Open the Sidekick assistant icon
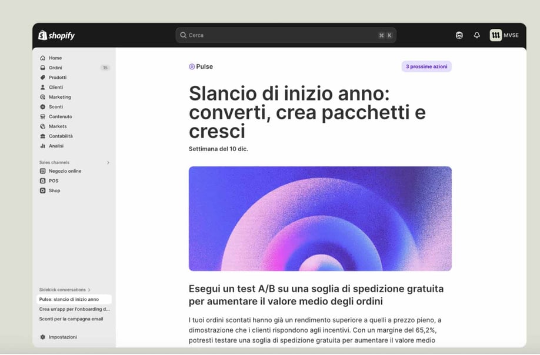Viewport: 540px width, 355px height. (x=459, y=35)
